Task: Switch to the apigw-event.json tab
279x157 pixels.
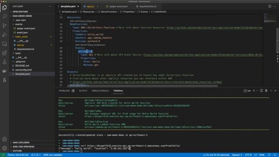Action: [119, 7]
